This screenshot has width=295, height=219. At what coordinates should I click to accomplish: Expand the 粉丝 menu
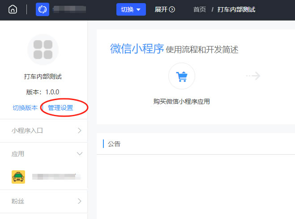[x=44, y=201]
